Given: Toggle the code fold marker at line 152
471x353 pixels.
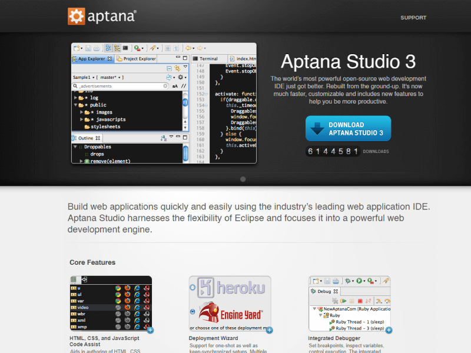Looking at the screenshot, I should pyautogui.click(x=206, y=94).
